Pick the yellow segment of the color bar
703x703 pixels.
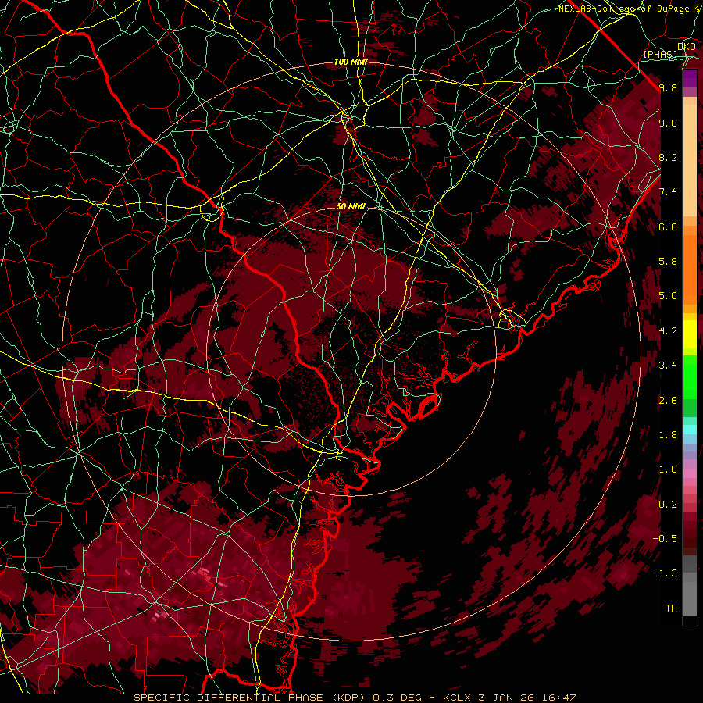click(690, 334)
